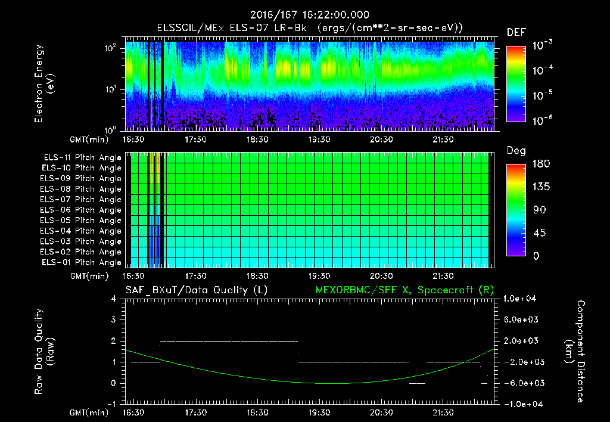Image resolution: width=610 pixels, height=422 pixels.
Task: Click the 21:30 tick on the bottom time axis
Action: point(443,412)
